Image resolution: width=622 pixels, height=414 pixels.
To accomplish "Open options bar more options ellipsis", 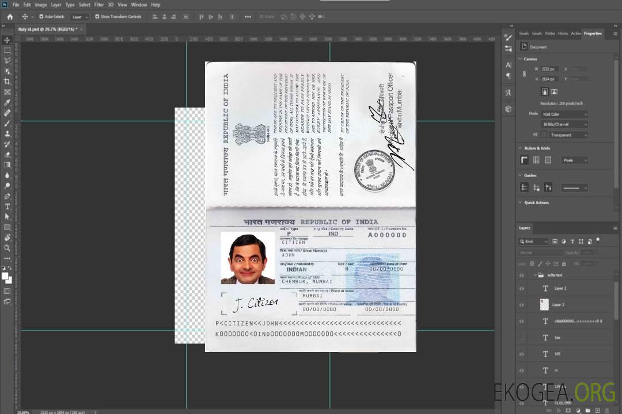I will tap(248, 17).
